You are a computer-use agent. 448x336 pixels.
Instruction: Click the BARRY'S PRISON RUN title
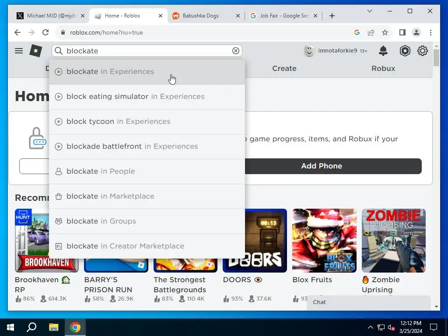(108, 284)
